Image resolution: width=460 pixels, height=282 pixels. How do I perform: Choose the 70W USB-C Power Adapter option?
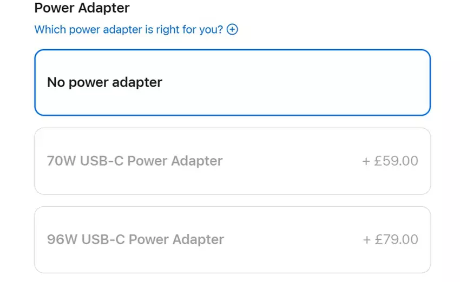[232, 161]
